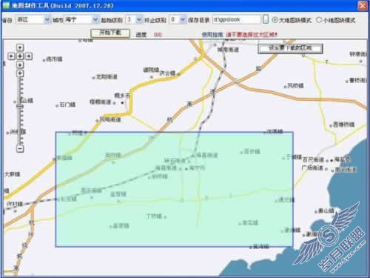This screenshot has height=278, width=370.
Task: Click the set download area button on map
Action: [x=290, y=48]
